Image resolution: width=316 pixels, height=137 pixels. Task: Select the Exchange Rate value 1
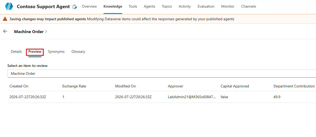63,97
